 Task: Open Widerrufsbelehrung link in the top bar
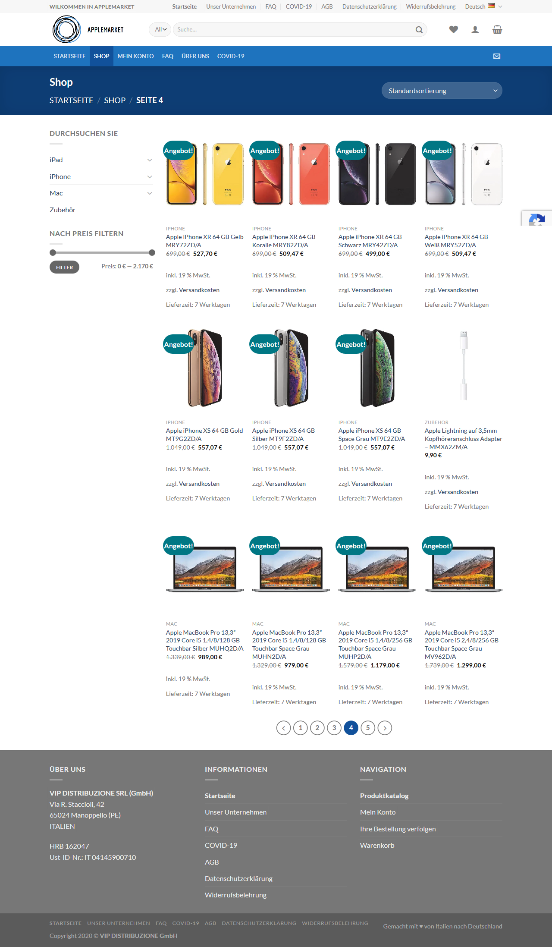(430, 6)
